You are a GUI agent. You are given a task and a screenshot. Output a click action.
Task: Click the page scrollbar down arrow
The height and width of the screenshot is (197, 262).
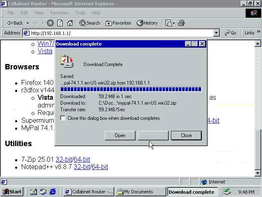tap(257, 173)
